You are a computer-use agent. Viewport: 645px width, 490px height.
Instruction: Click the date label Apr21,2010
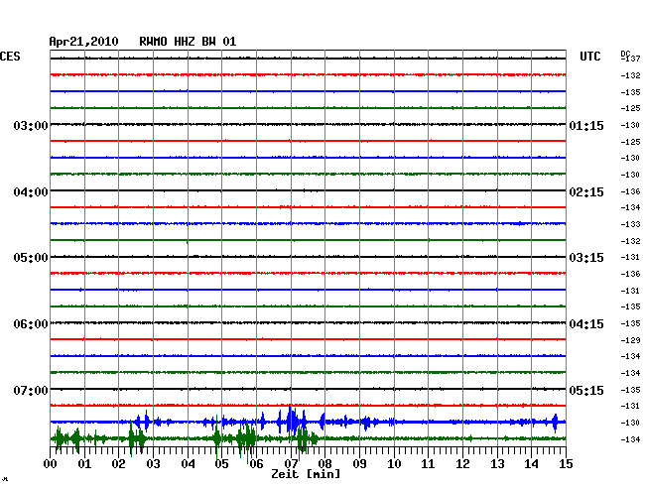tap(83, 42)
